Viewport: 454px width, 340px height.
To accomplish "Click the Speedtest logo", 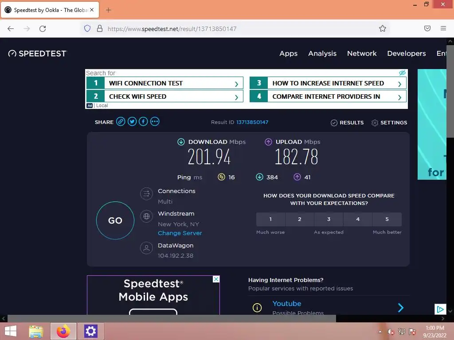I will (38, 54).
